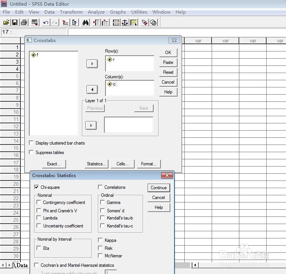Screen dimensions: 286x274
Task: Open the Exact... options button
Action: 54,164
